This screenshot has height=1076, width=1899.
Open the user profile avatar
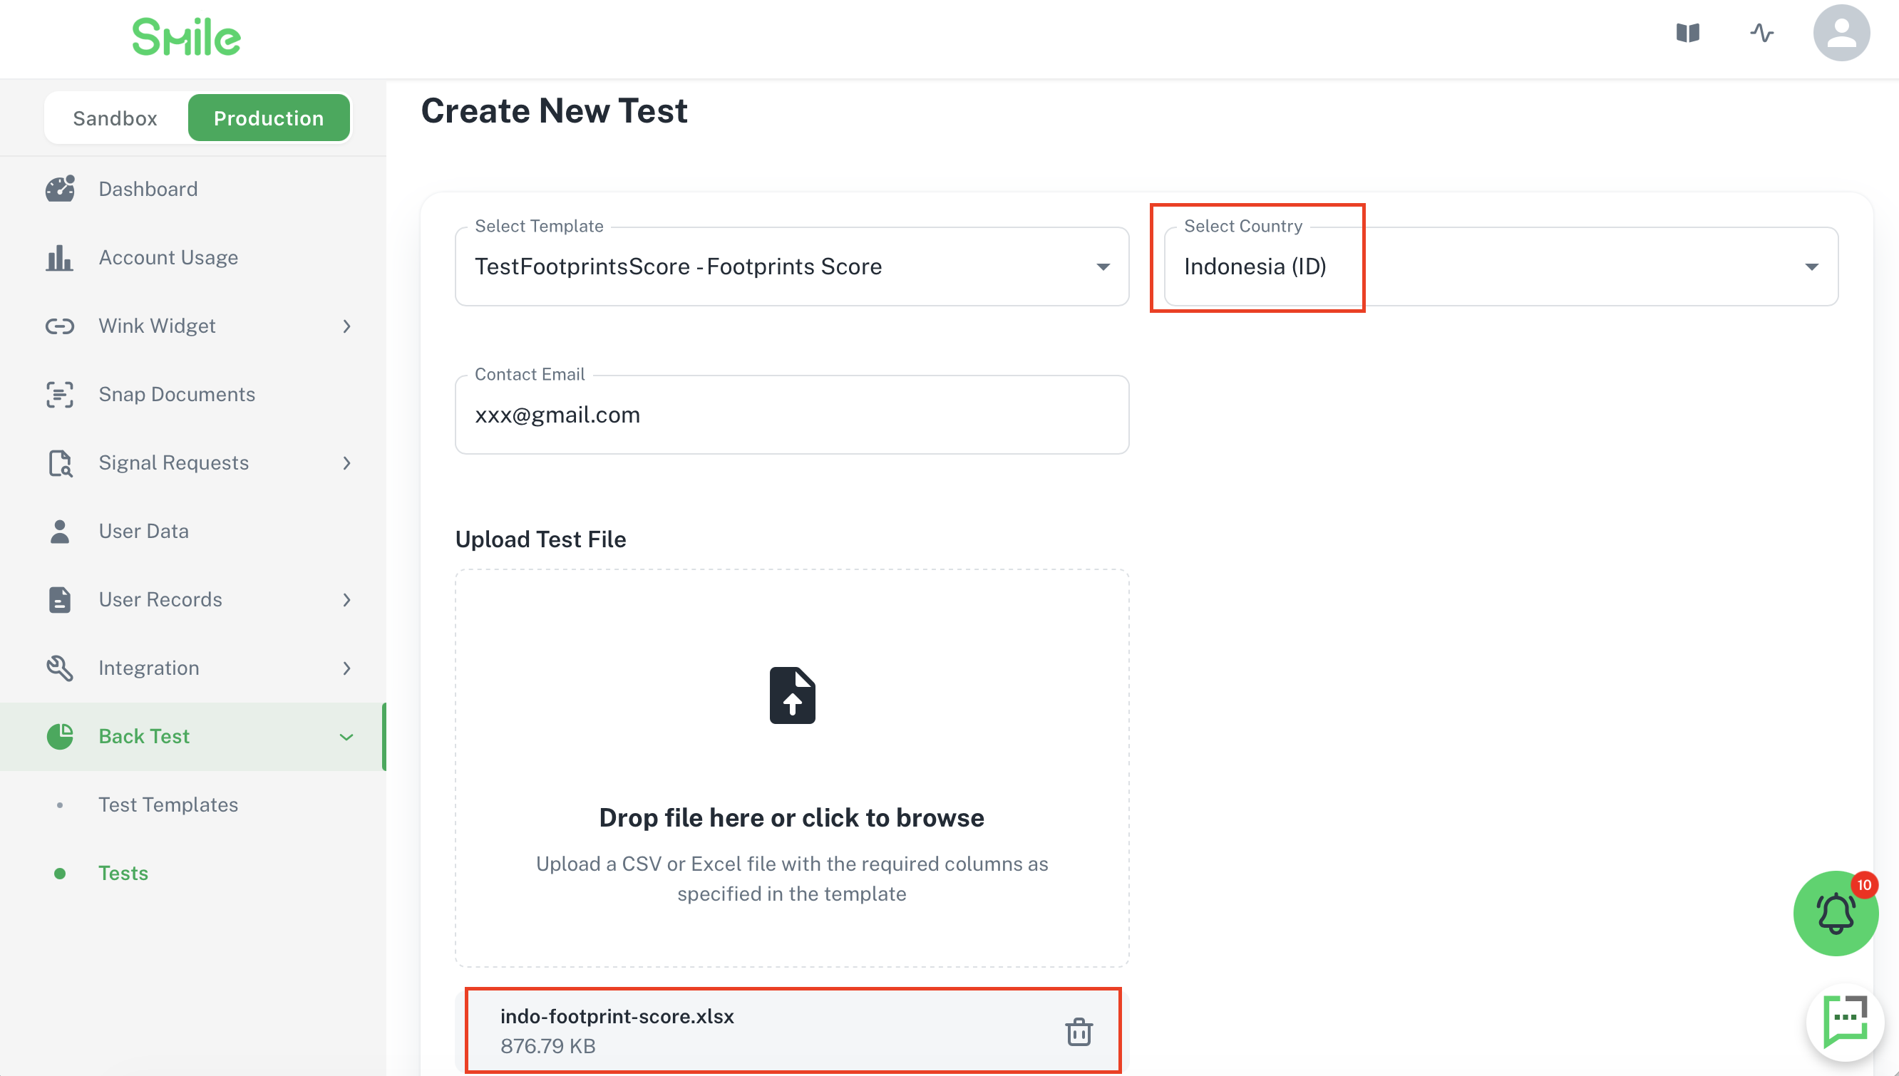(x=1841, y=33)
